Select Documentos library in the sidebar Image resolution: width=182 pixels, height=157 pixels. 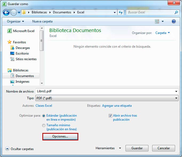pyautogui.click(x=21, y=76)
